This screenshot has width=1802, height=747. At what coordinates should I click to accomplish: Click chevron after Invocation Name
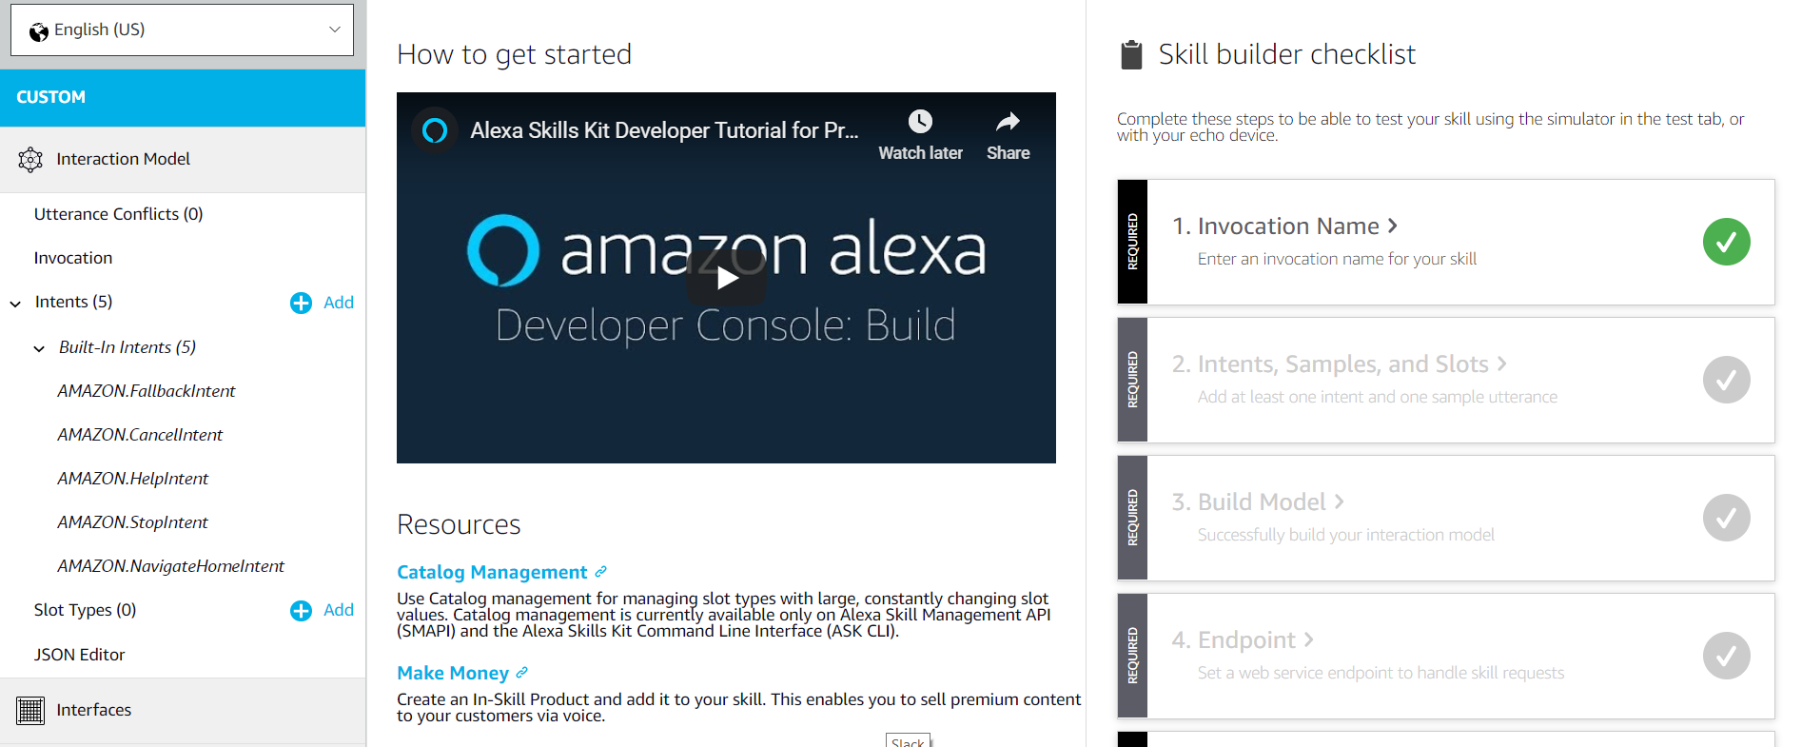[1393, 226]
